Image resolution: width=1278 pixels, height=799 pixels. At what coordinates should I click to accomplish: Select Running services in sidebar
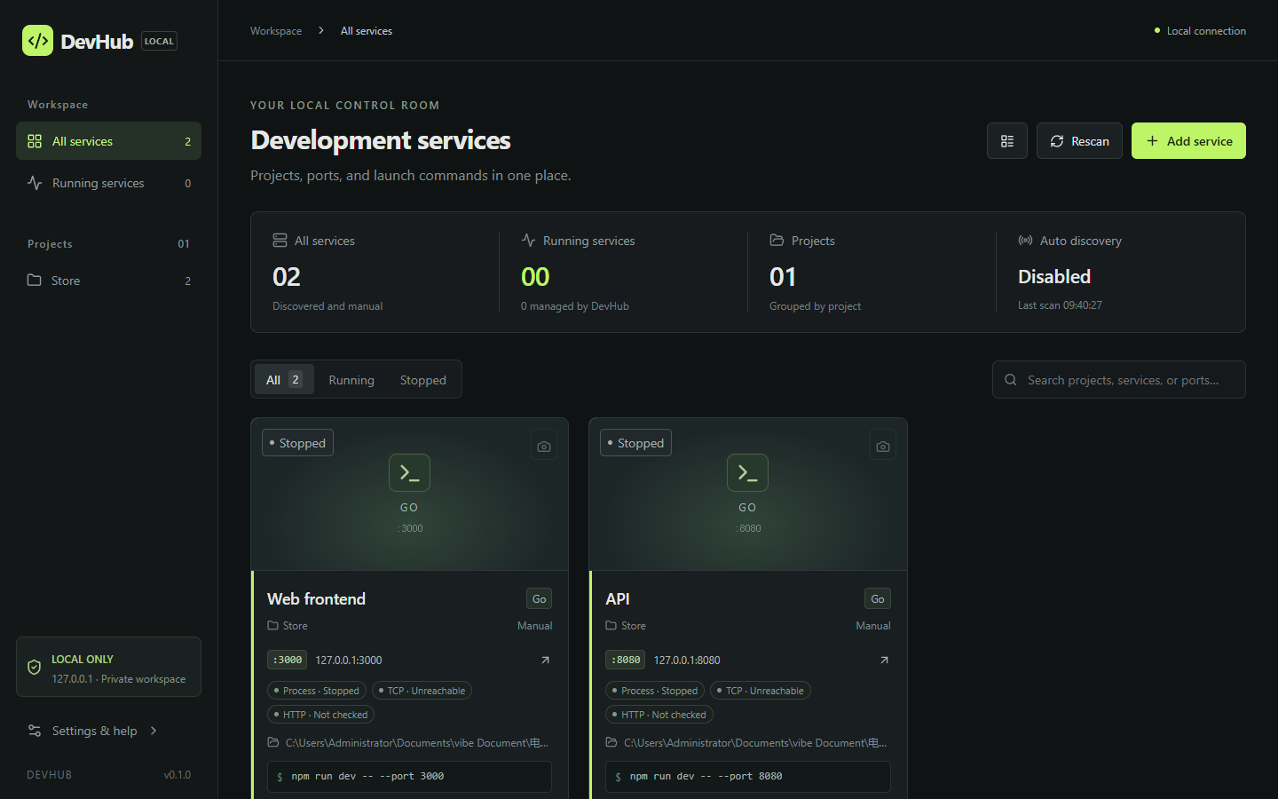click(x=108, y=183)
